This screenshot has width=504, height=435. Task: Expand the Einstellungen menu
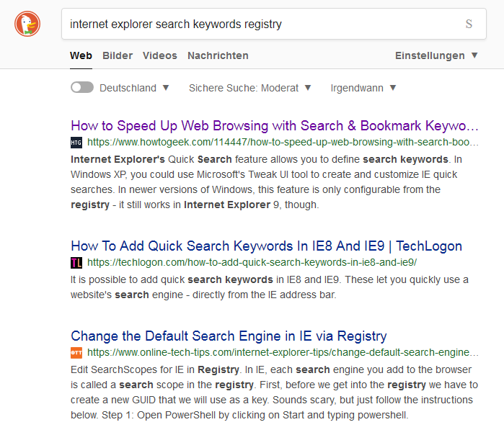pos(436,55)
